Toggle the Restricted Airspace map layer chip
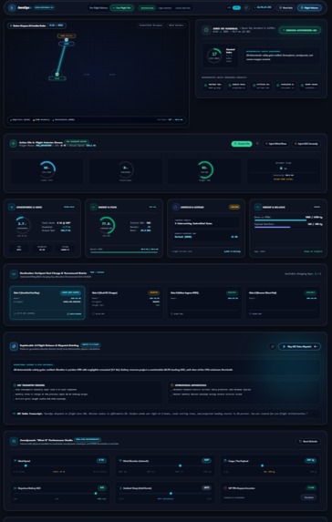Screen dimensions: 332x522 (x=150, y=26)
